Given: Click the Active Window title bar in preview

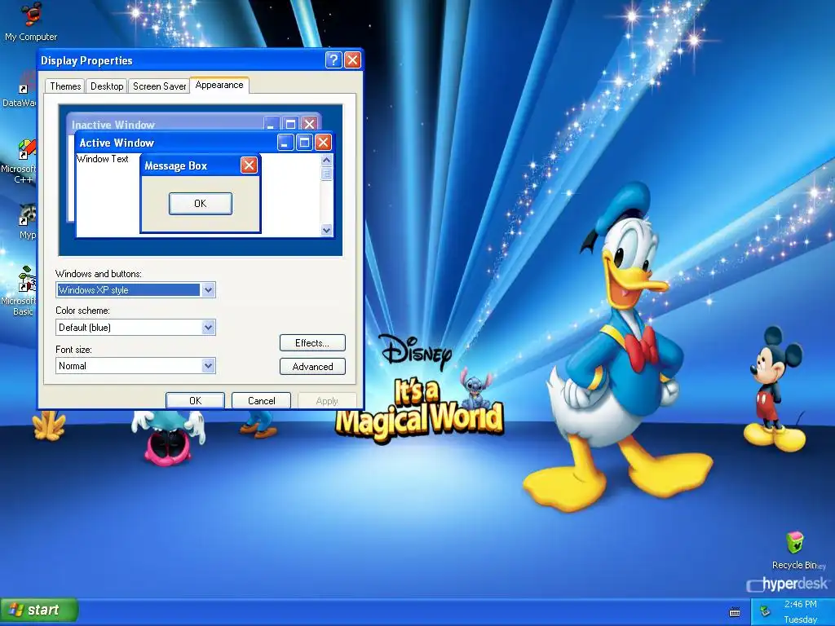Looking at the screenshot, I should click(x=205, y=143).
